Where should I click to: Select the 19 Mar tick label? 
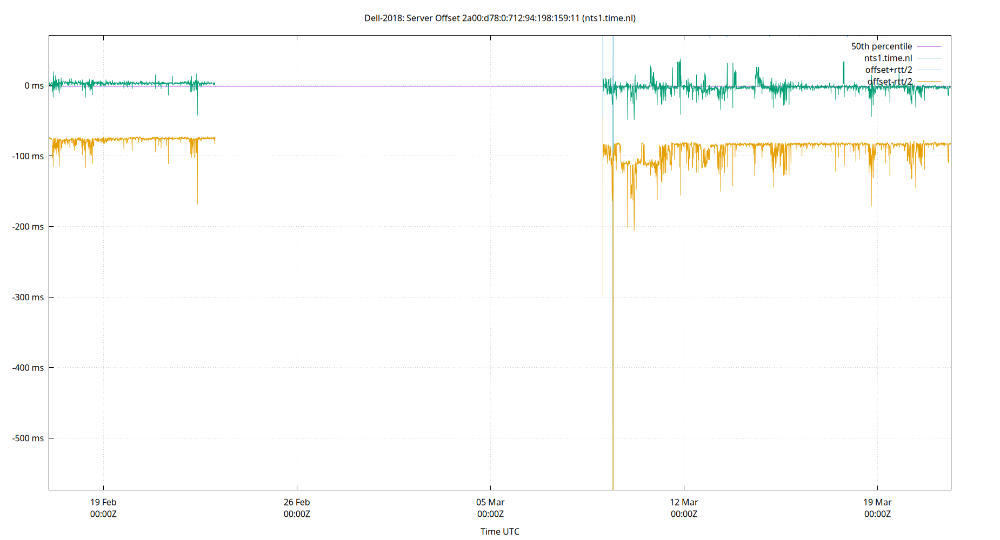tap(878, 502)
